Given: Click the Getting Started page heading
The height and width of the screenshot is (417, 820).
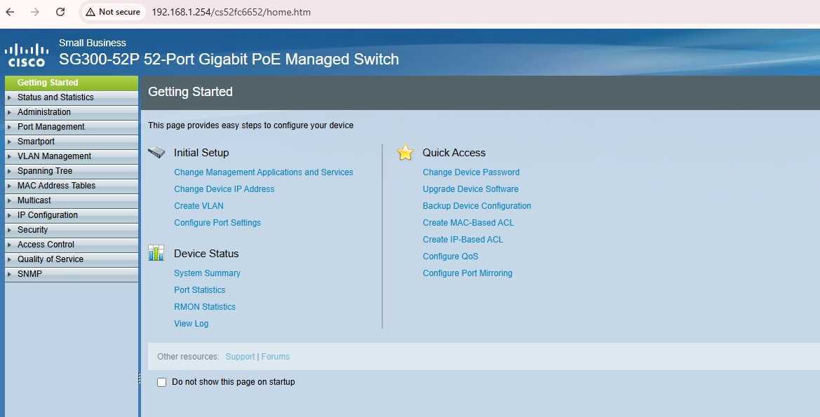Looking at the screenshot, I should point(190,91).
